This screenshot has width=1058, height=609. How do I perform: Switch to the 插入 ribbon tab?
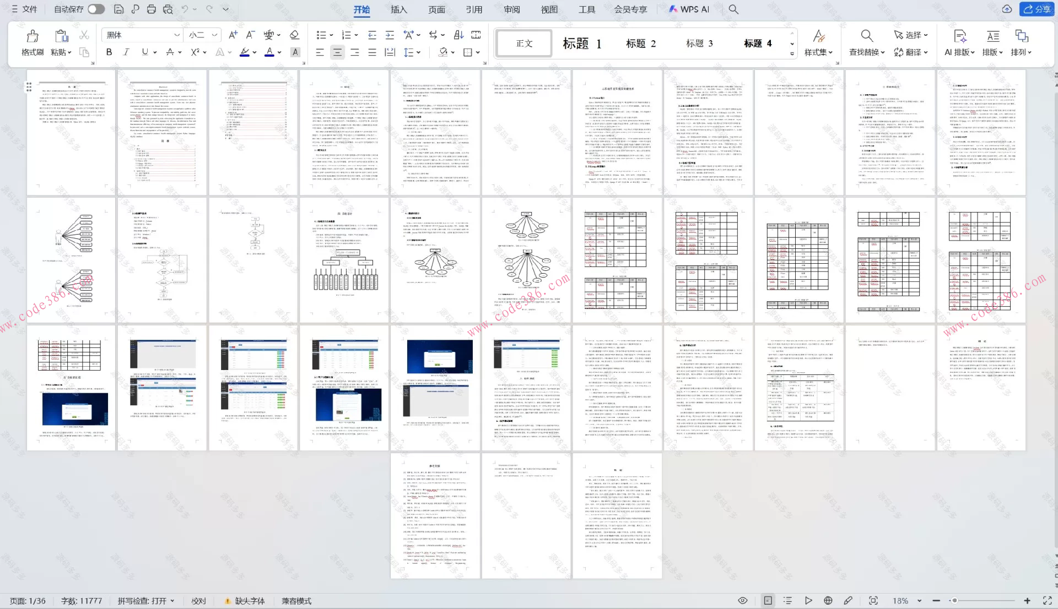tap(399, 9)
